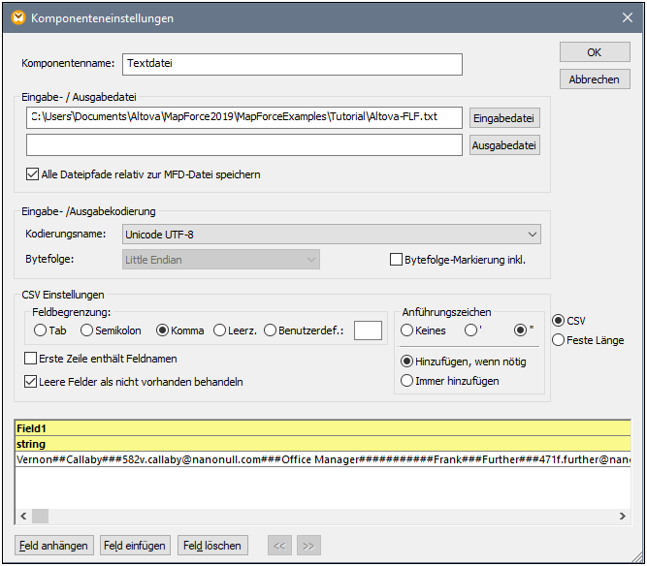This screenshot has height=566, width=647.
Task: Select Semikolon field delimiter
Action: point(87,330)
